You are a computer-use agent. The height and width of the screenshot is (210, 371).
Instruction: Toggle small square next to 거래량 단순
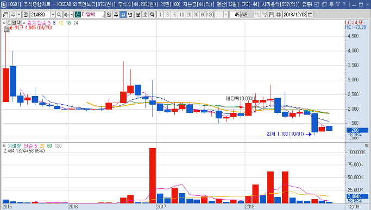(4, 146)
